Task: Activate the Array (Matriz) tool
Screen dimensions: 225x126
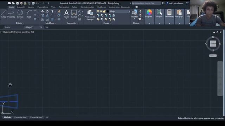Action: tap(52, 19)
